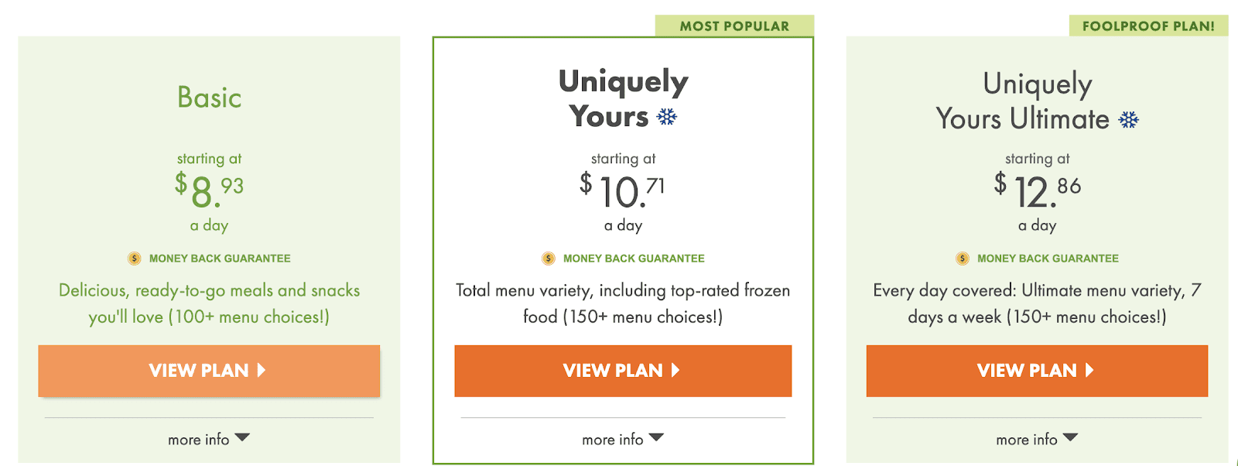
Task: Select the Most Popular badge tab
Action: (734, 26)
